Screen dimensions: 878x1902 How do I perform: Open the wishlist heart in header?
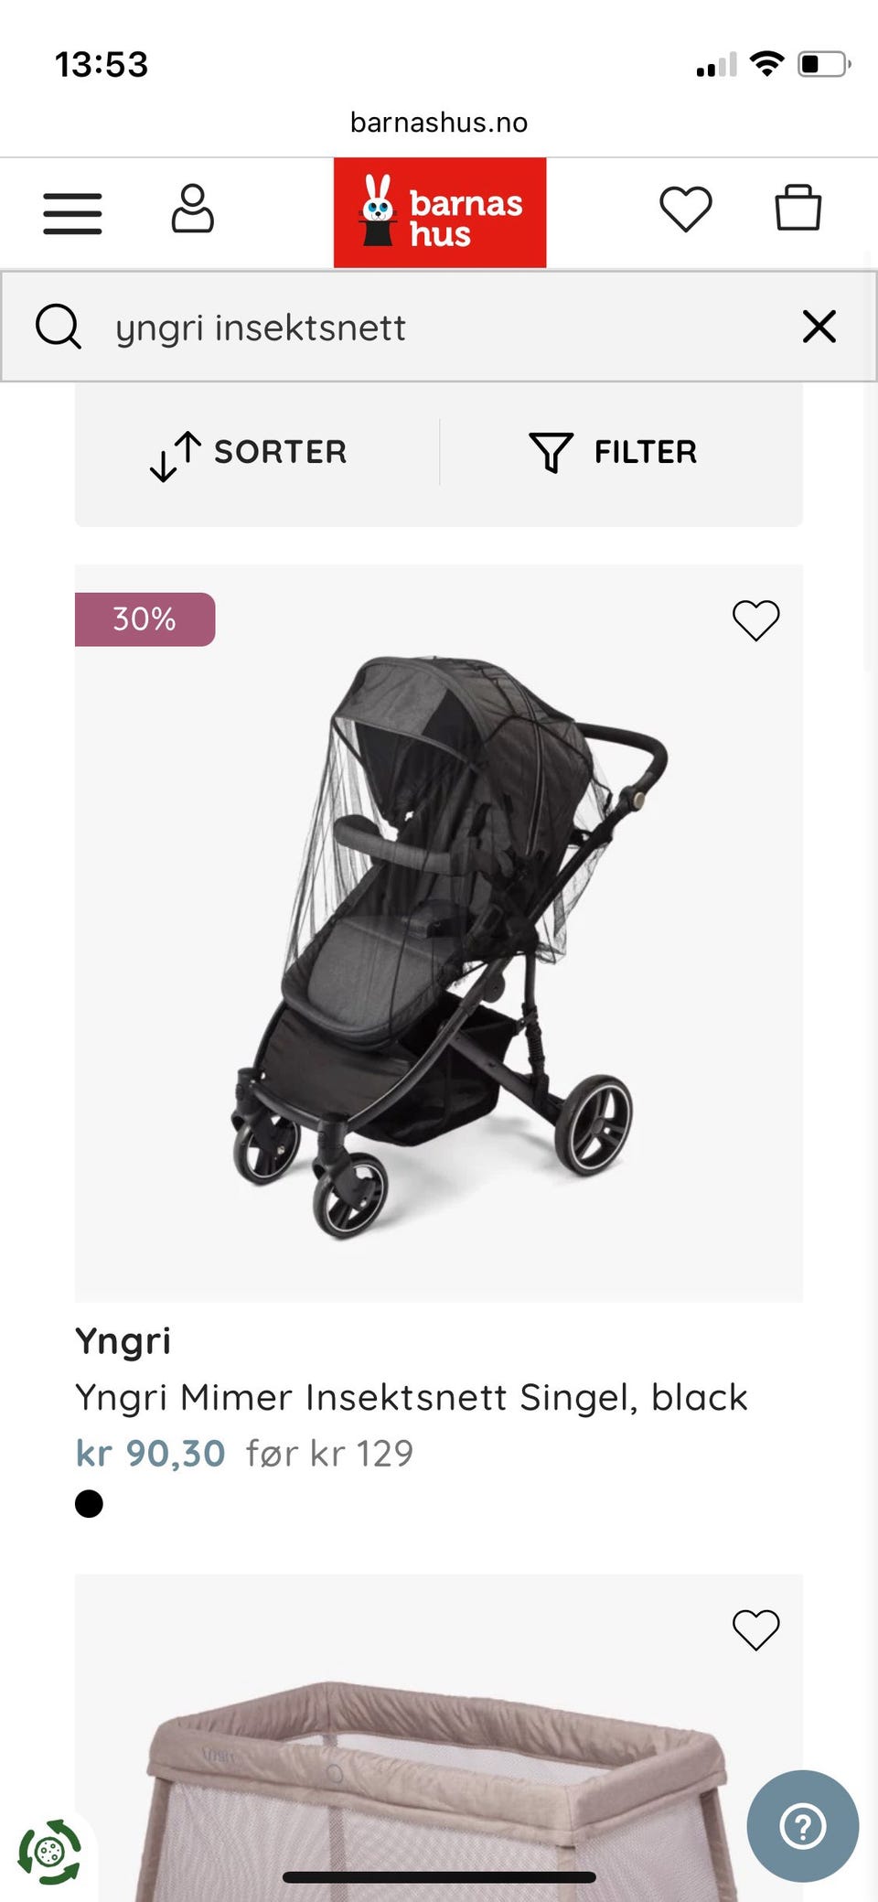click(x=686, y=209)
